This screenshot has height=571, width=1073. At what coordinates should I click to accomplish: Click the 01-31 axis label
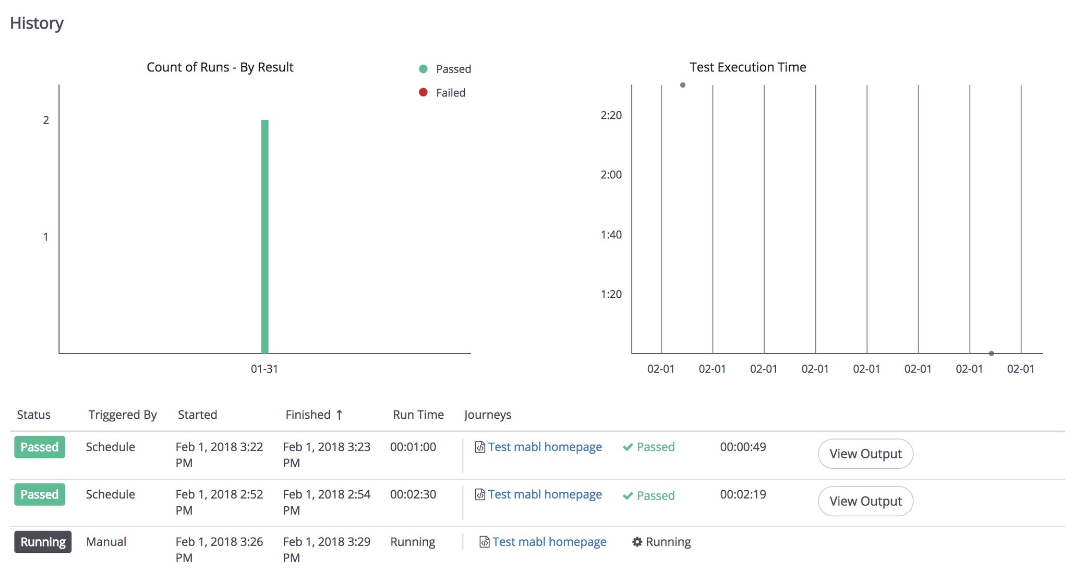point(264,369)
